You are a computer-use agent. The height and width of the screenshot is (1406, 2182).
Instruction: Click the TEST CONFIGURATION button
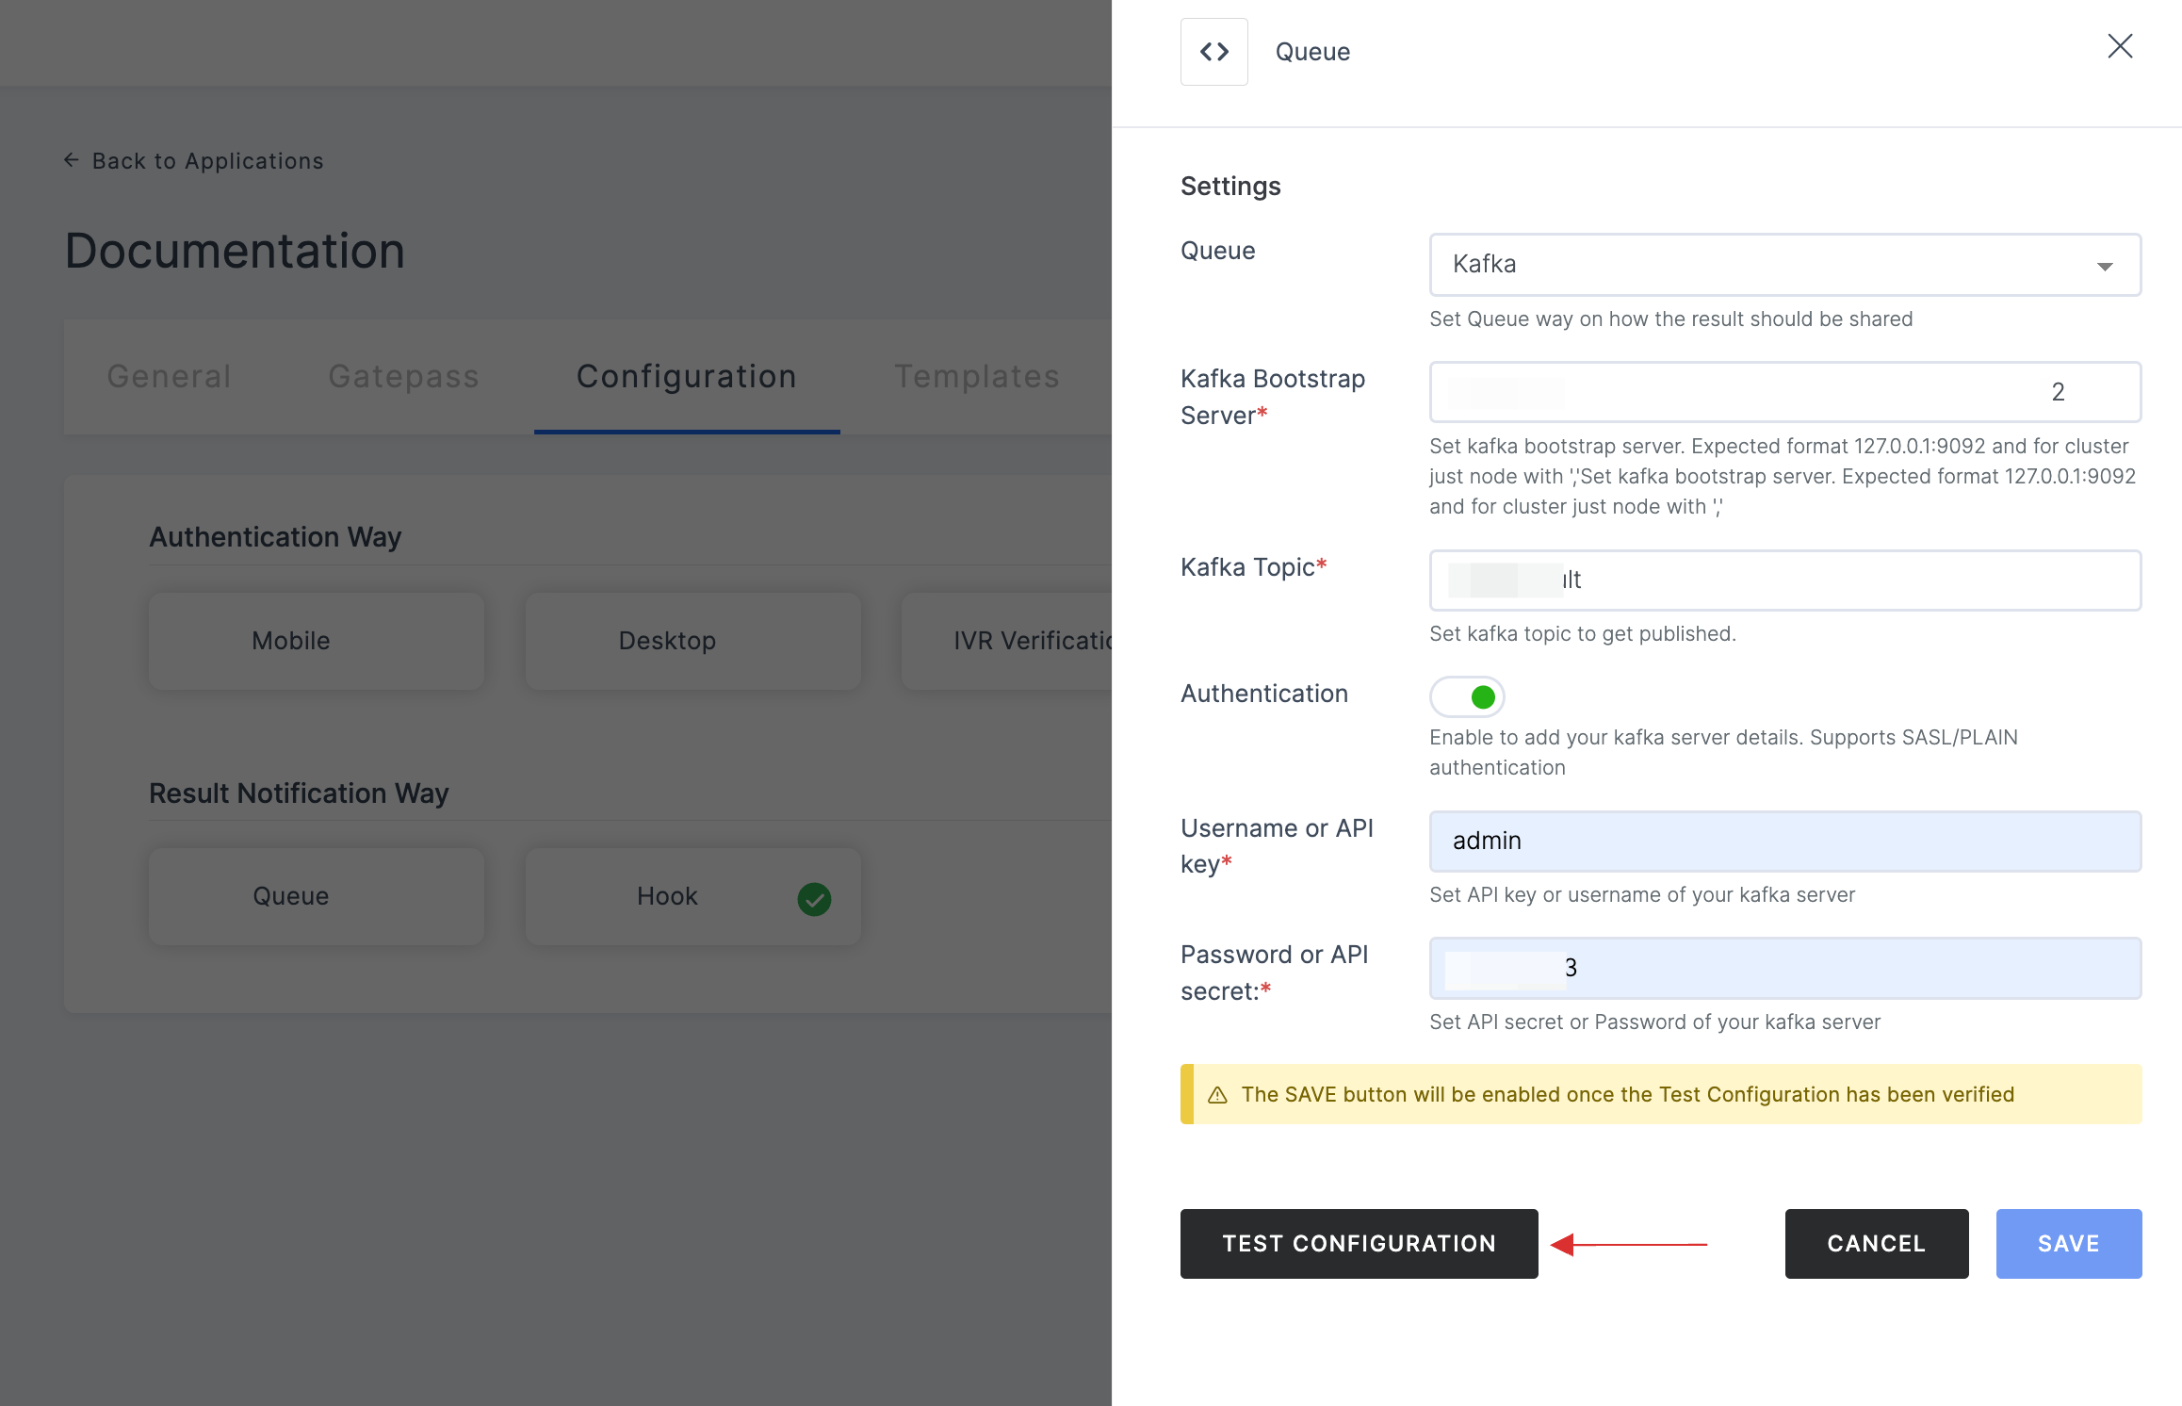(x=1359, y=1244)
